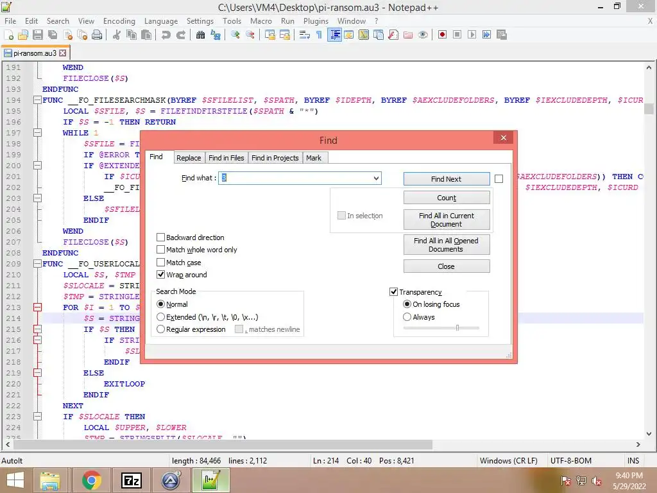This screenshot has height=493, width=657.
Task: Click the Paste toolbar icon
Action: (146, 35)
